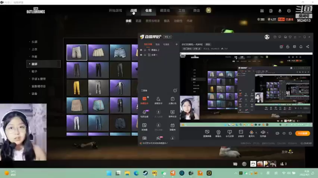Add a multimedia source
Image resolution: width=318 pixels, height=178 pixels.
click(x=241, y=133)
